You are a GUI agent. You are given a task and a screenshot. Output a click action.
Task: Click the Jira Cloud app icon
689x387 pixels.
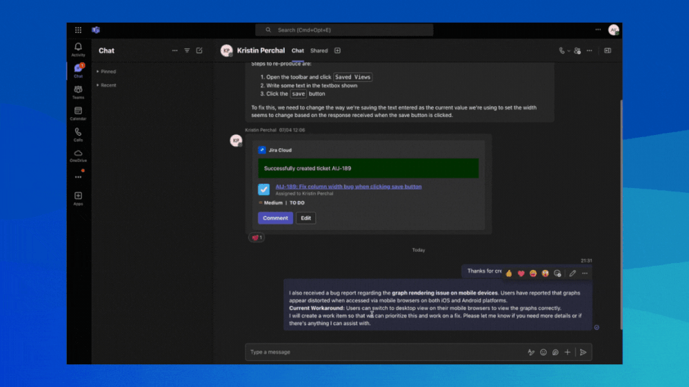click(262, 150)
